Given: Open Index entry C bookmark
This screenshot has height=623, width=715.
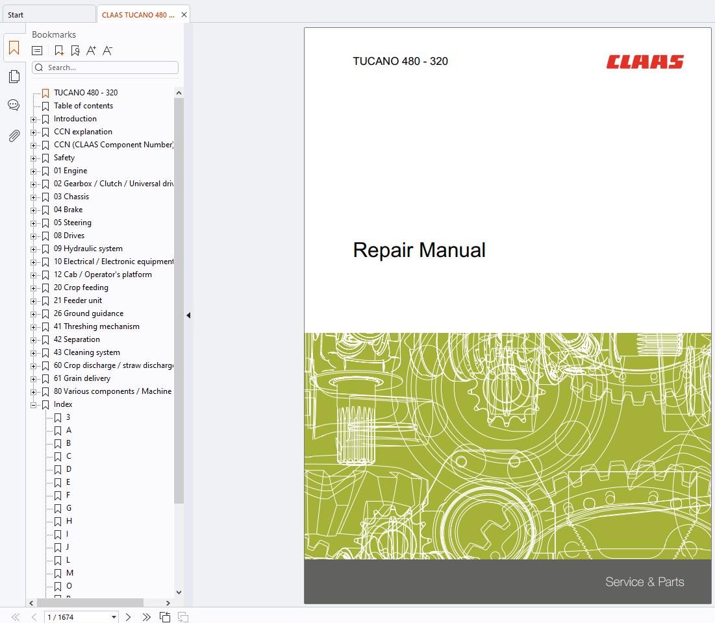Looking at the screenshot, I should coord(69,456).
